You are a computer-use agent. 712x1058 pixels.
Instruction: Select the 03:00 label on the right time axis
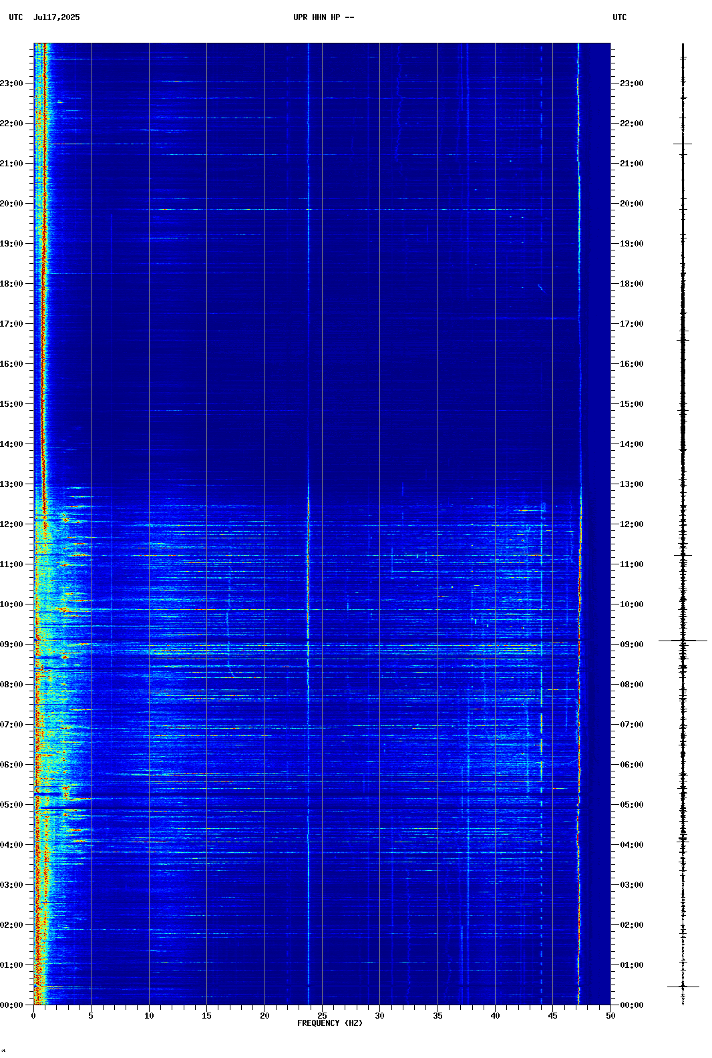tap(632, 885)
